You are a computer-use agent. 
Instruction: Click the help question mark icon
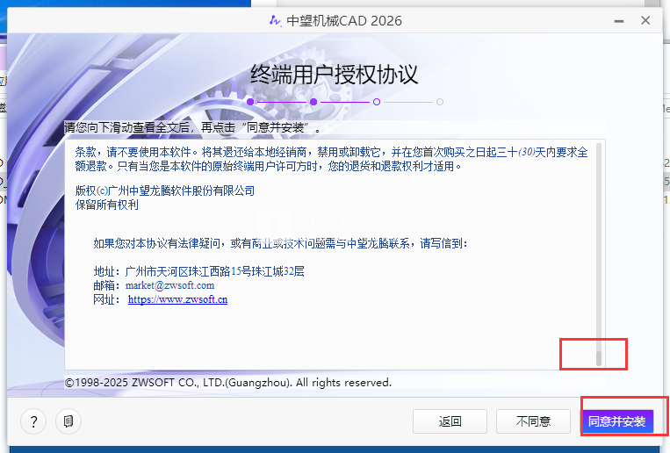(x=33, y=421)
